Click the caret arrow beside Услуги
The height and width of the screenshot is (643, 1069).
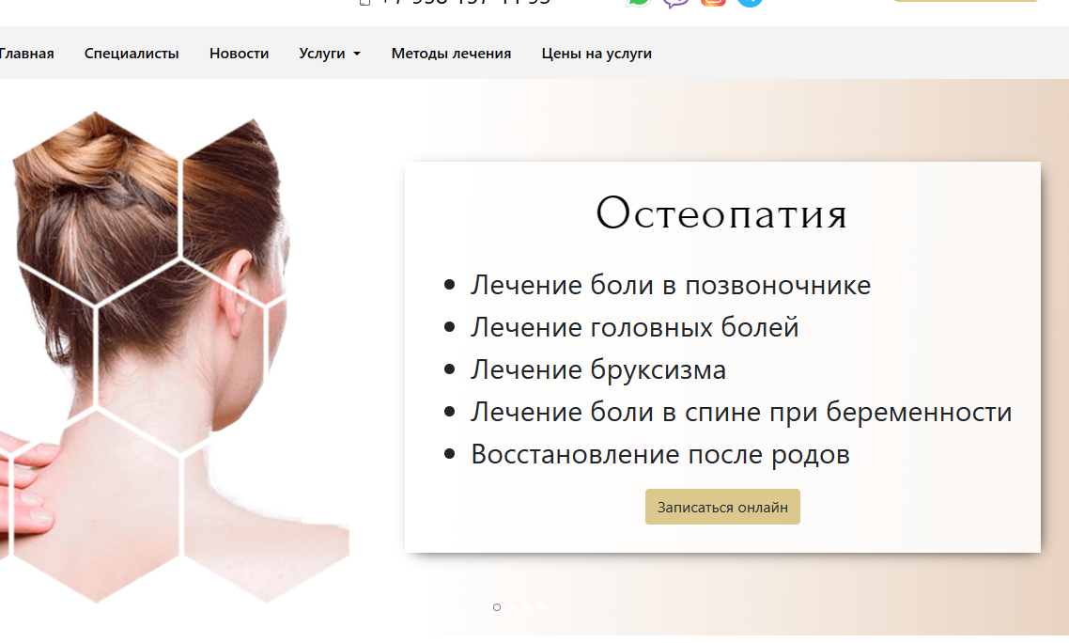coord(357,54)
